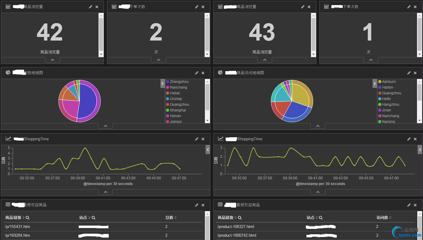Collapse the chevron under the 1 次 metric
Image resolution: width=423 pixels, height=240 pixels.
pos(371,60)
